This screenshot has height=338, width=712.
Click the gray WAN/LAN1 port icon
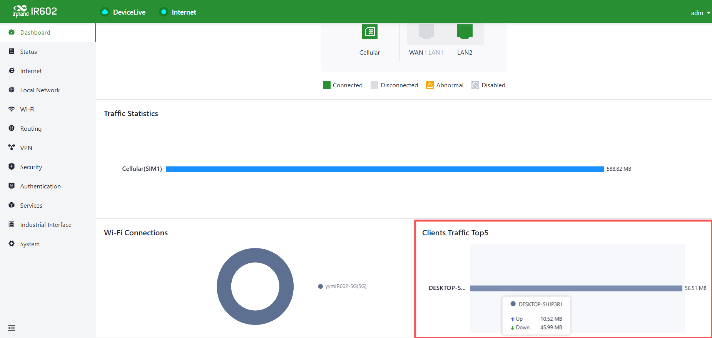click(x=426, y=31)
